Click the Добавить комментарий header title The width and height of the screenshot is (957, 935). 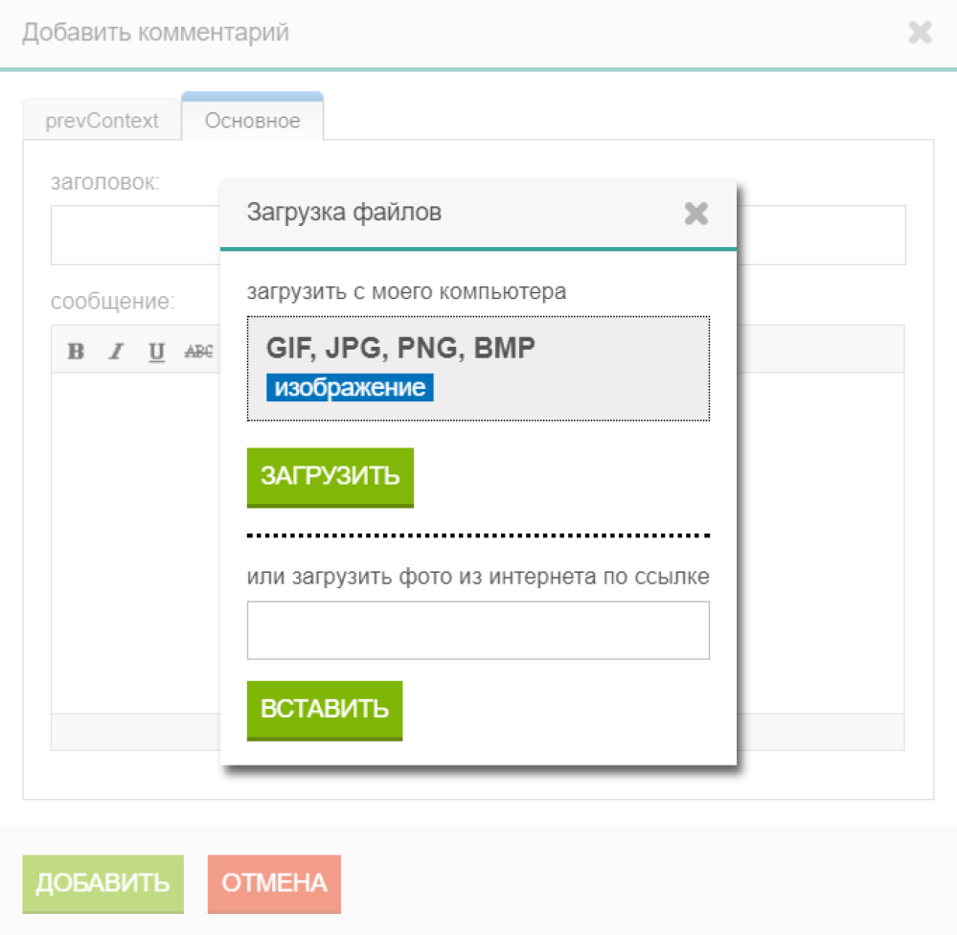(155, 34)
